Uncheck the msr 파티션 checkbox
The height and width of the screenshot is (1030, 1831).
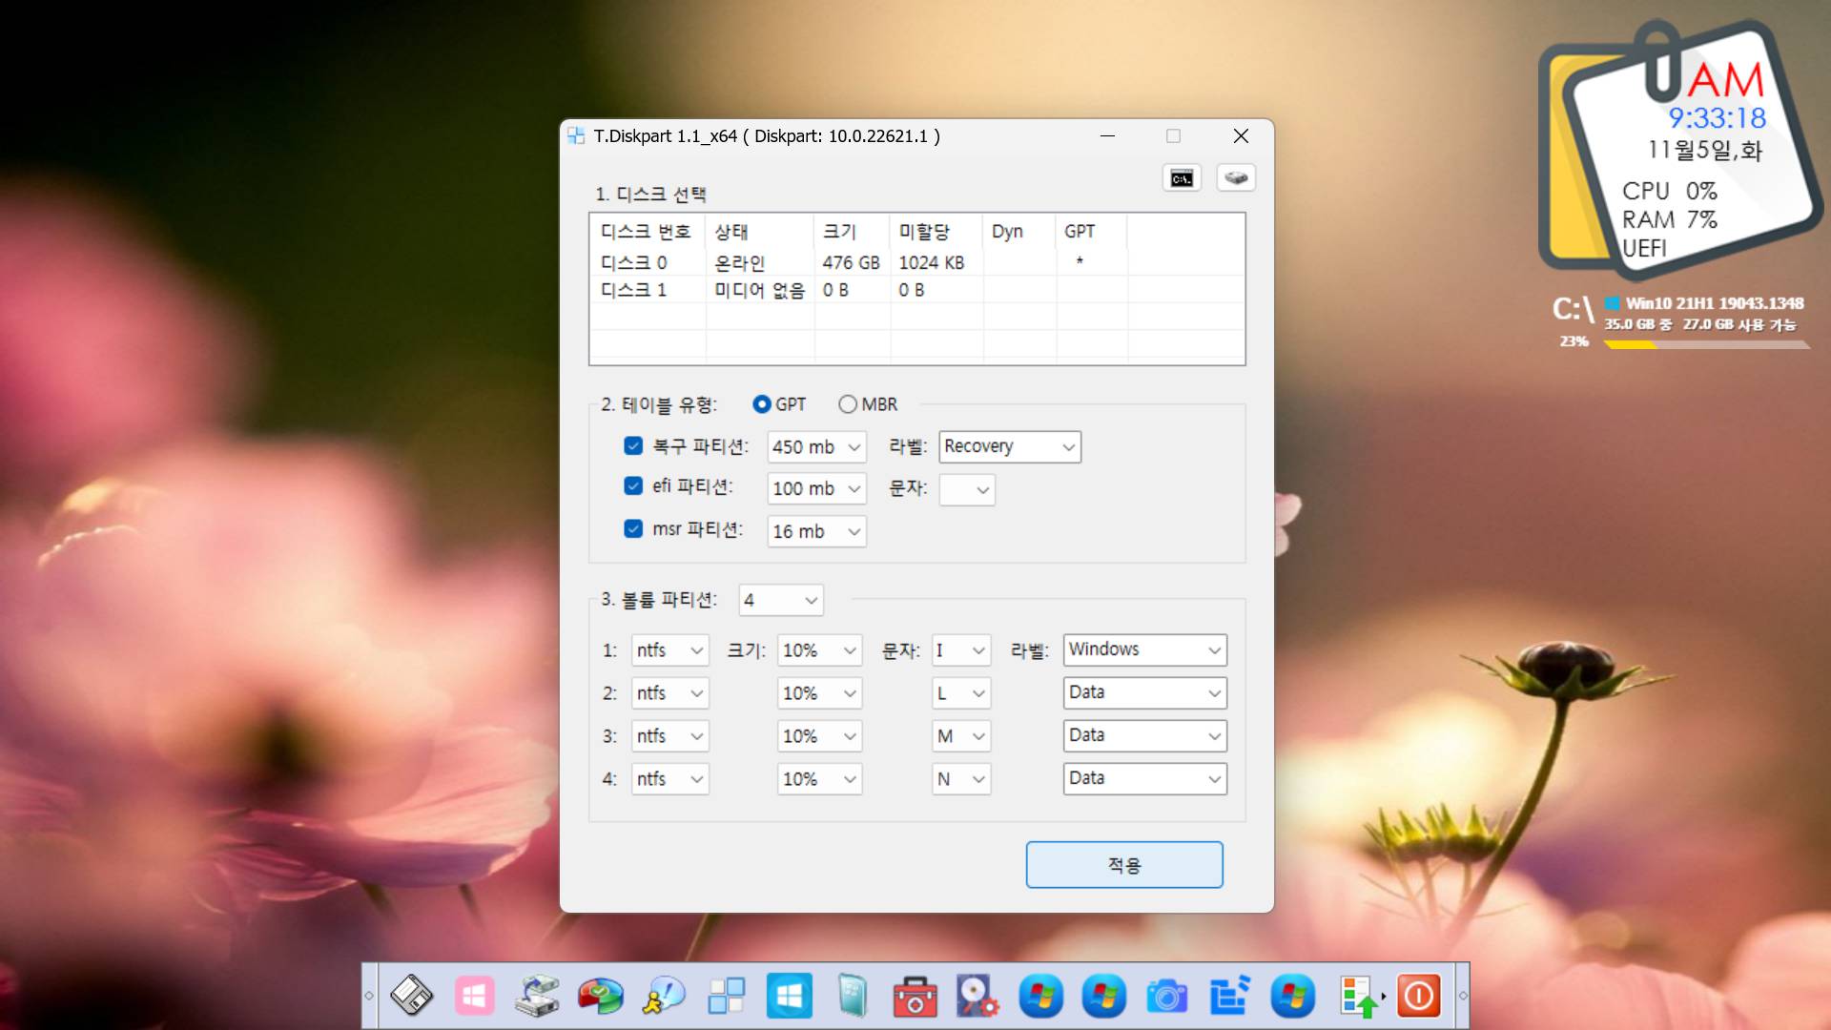pyautogui.click(x=633, y=528)
